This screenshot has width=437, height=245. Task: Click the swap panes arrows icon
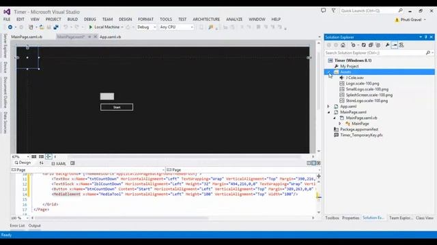tap(41, 163)
